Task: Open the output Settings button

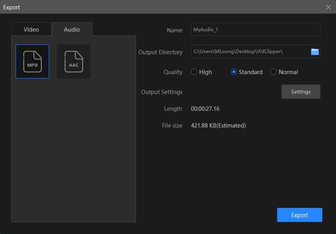Action: pos(301,92)
